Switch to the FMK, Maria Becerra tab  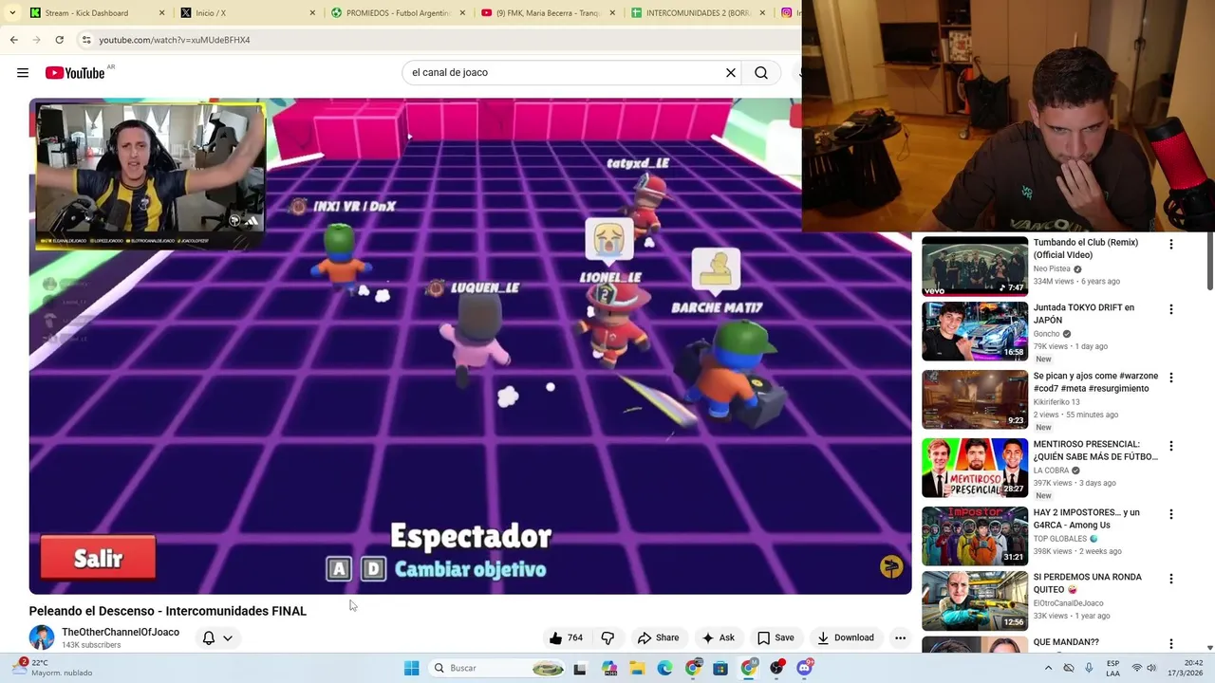point(547,13)
